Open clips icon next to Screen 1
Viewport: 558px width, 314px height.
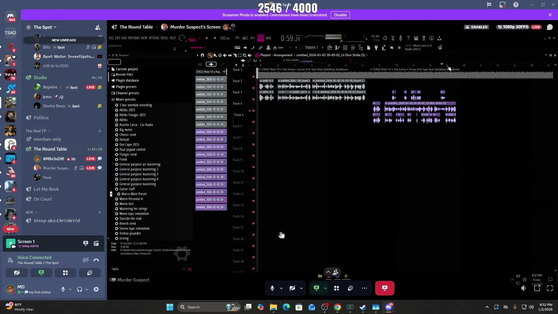coord(96,243)
